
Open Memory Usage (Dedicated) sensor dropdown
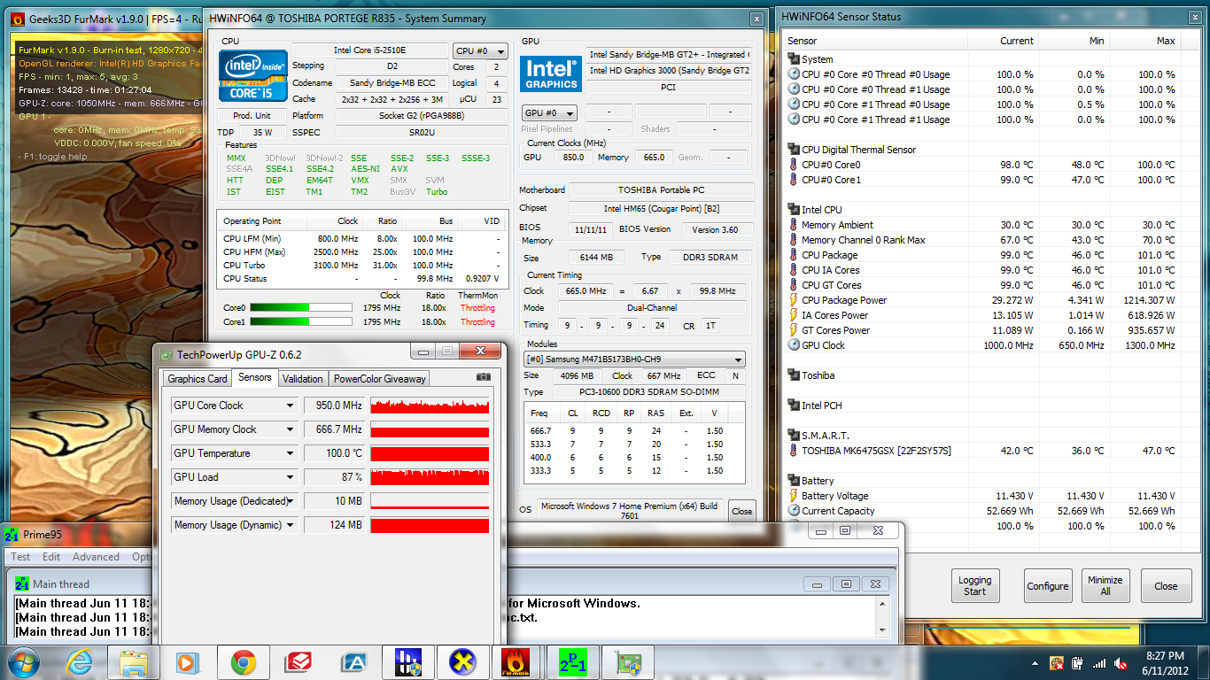[289, 501]
